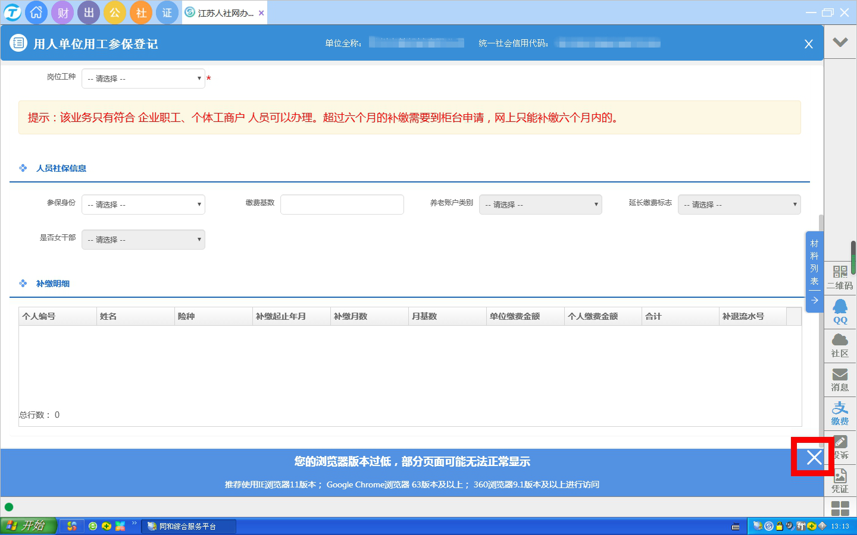This screenshot has width=857, height=535.
Task: Click the Windows 开始 start button
Action: [x=28, y=526]
